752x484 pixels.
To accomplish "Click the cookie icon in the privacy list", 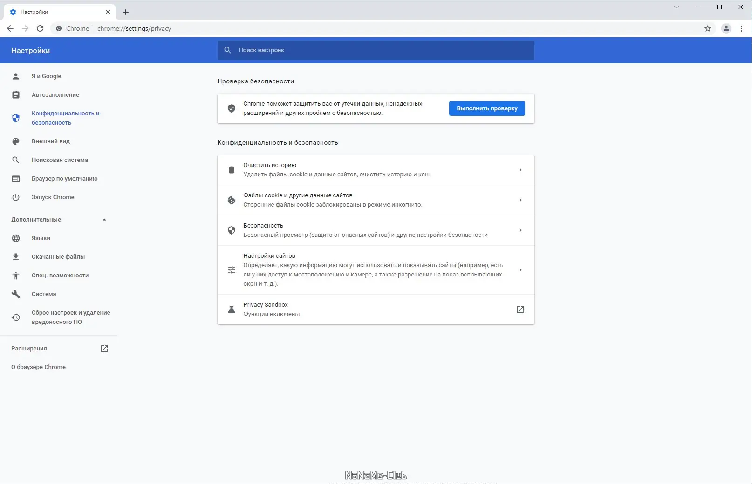I will (x=232, y=200).
